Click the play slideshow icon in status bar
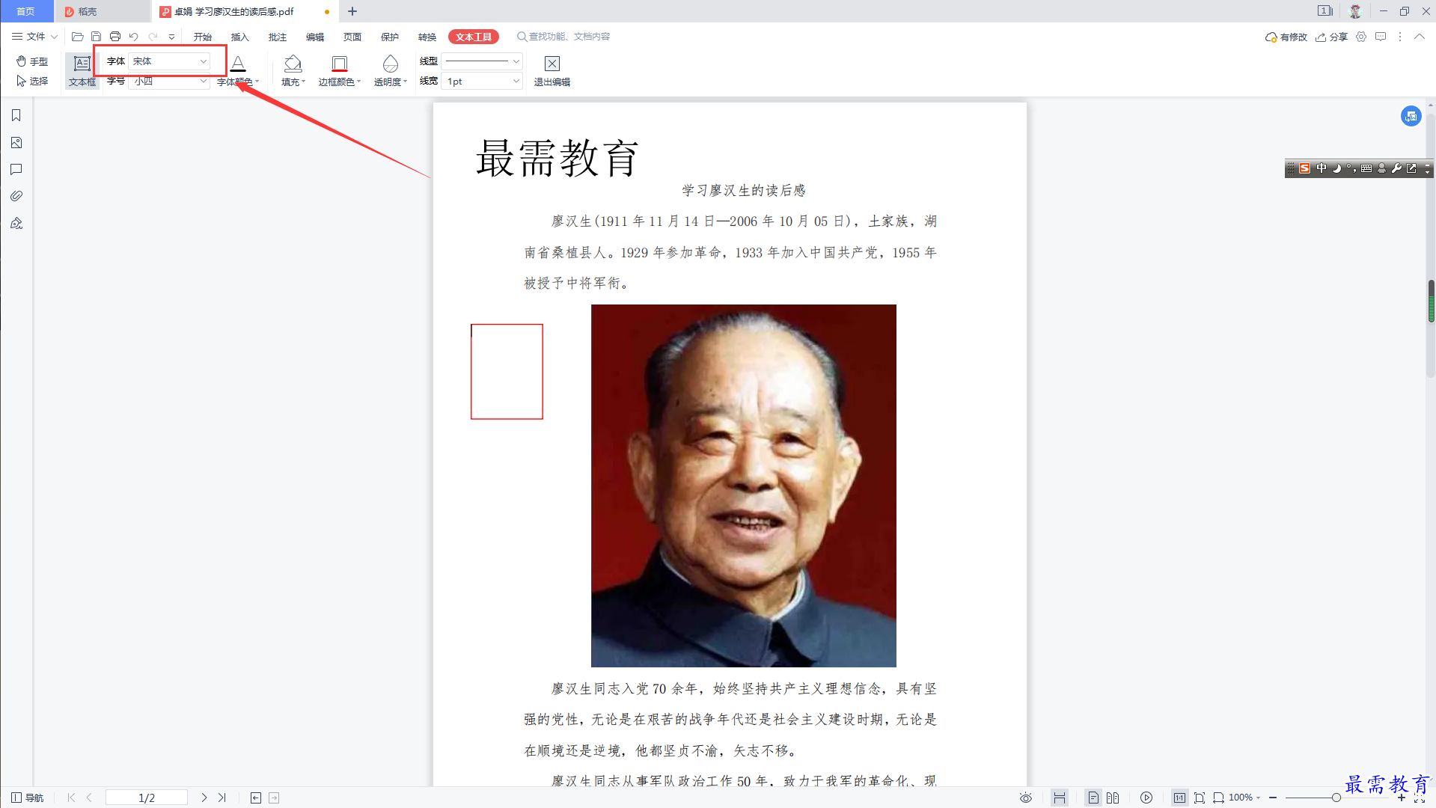 [1146, 798]
